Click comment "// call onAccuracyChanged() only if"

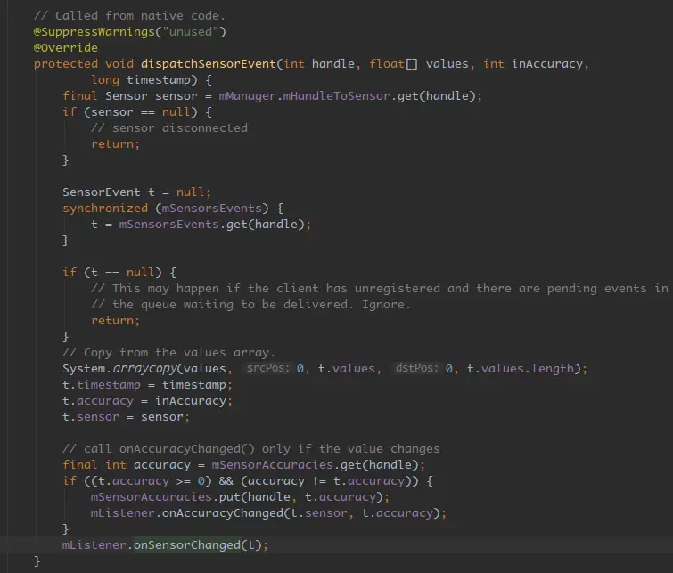[251, 448]
